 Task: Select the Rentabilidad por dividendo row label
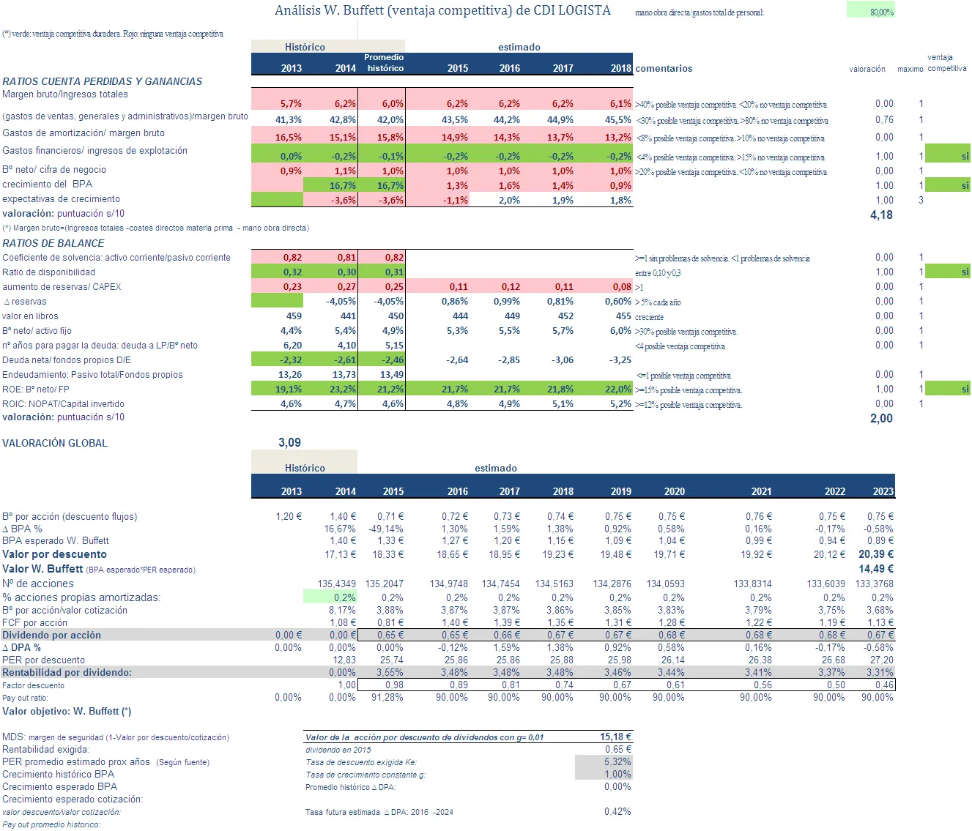67,672
